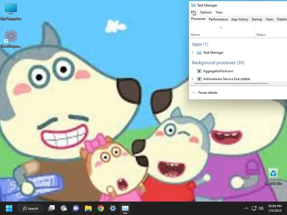Click the Task Manager row icon
The image size is (287, 215).
pos(199,52)
